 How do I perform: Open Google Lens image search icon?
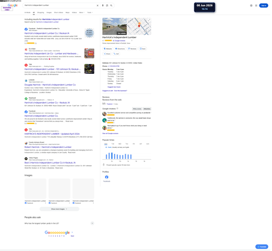point(107,5)
